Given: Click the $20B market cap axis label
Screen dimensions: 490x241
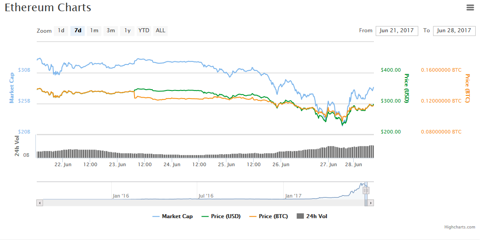Looking at the screenshot, I should tap(24, 132).
